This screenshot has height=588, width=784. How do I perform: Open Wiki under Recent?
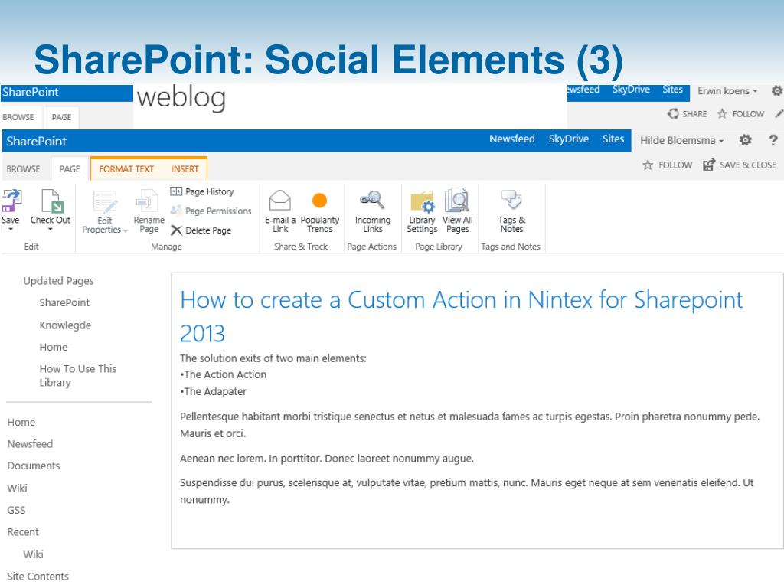pyautogui.click(x=33, y=554)
